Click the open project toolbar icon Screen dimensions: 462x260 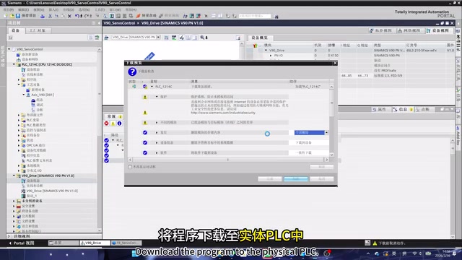[12, 16]
